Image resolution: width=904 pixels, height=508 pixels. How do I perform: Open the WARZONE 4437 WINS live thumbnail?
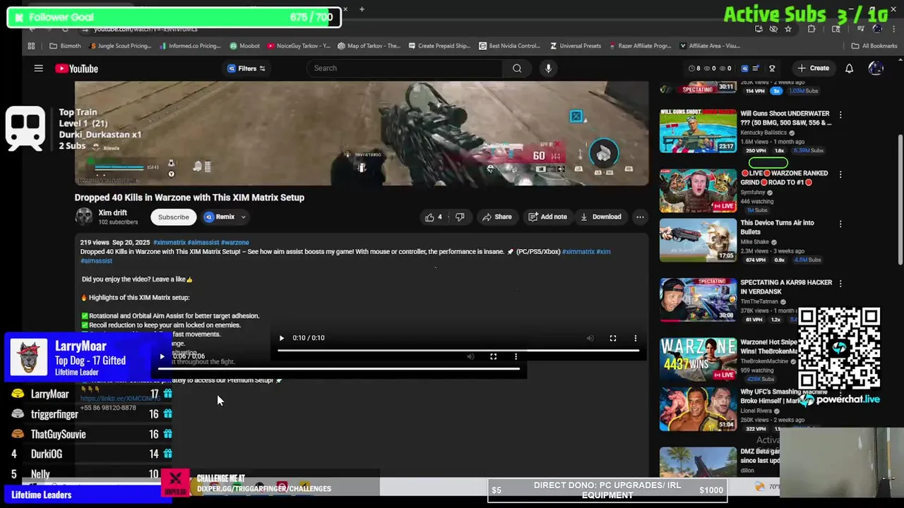click(698, 360)
